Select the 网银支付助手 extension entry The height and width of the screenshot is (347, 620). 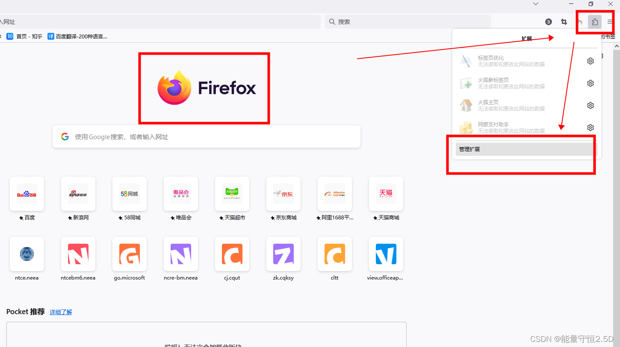(x=519, y=128)
